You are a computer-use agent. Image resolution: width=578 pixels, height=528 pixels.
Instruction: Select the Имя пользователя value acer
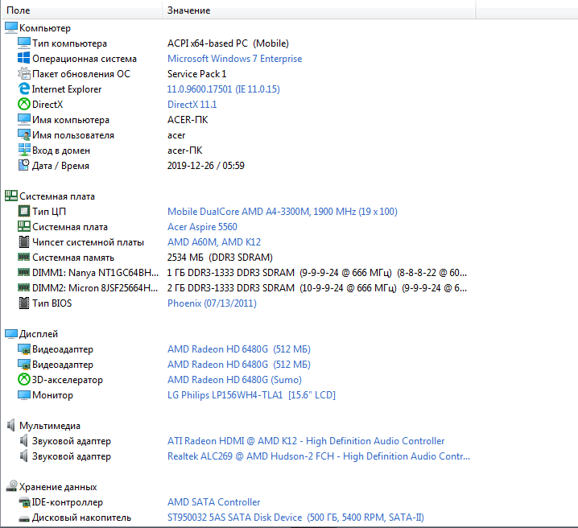(x=176, y=135)
